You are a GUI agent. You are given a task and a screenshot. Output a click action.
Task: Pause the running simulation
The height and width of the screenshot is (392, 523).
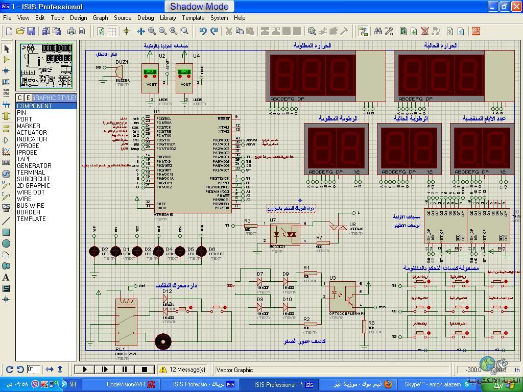(125, 370)
